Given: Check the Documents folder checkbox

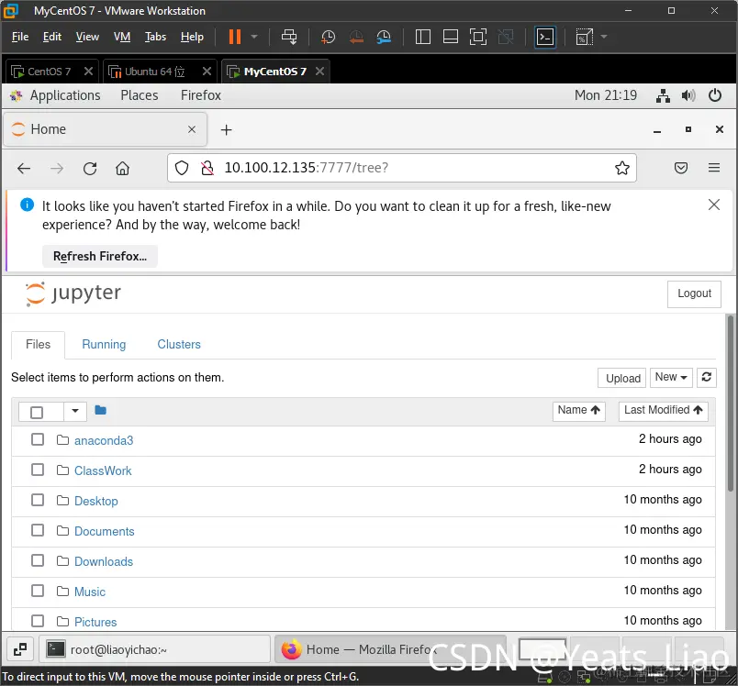Looking at the screenshot, I should pyautogui.click(x=38, y=530).
